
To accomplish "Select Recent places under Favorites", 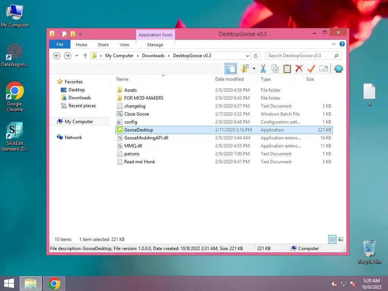I will [82, 106].
